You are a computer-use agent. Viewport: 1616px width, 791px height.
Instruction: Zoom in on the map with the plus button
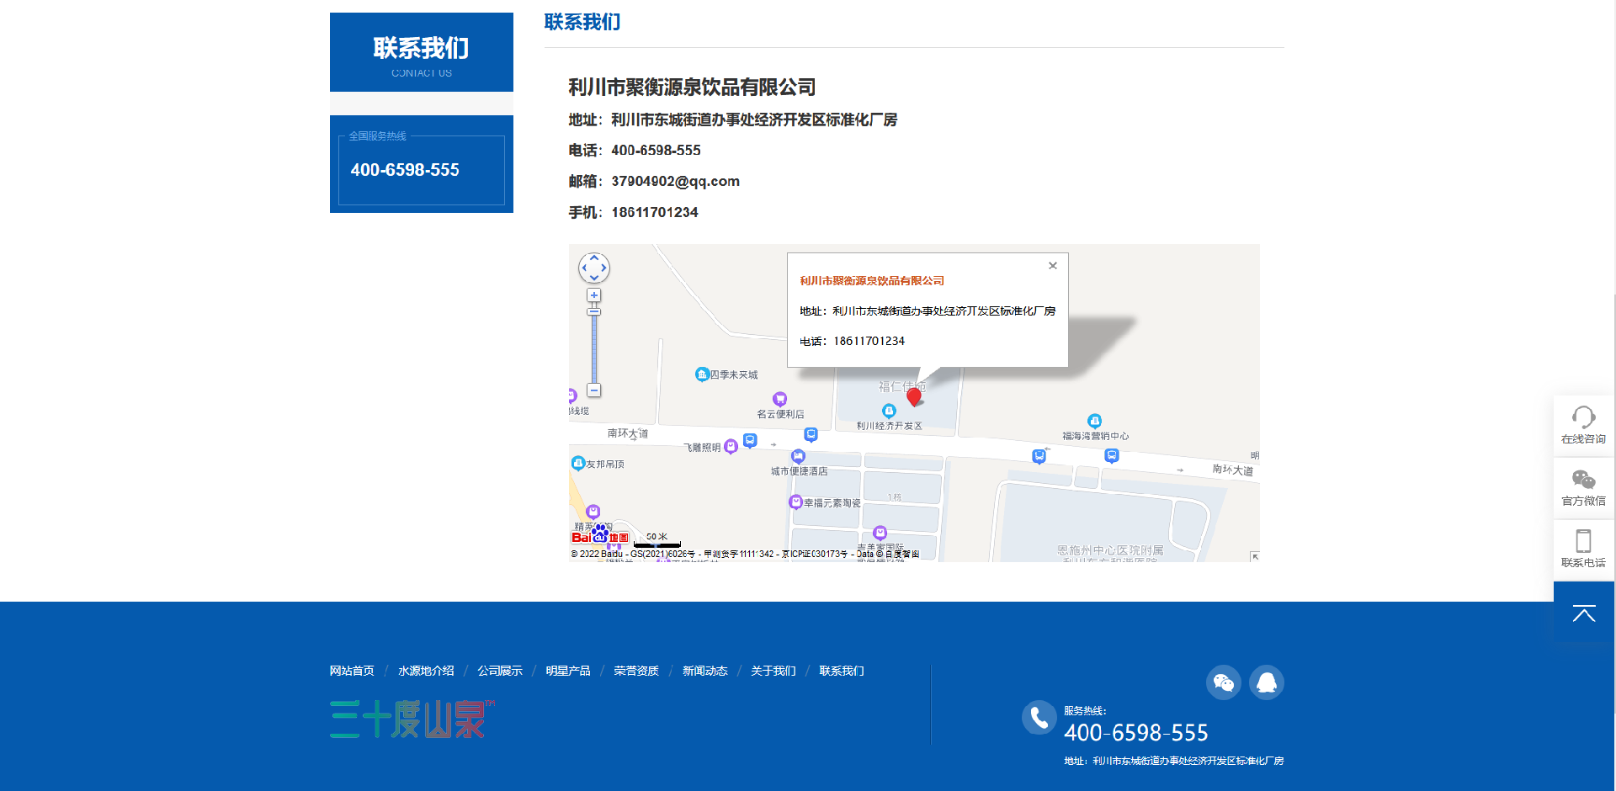[594, 295]
